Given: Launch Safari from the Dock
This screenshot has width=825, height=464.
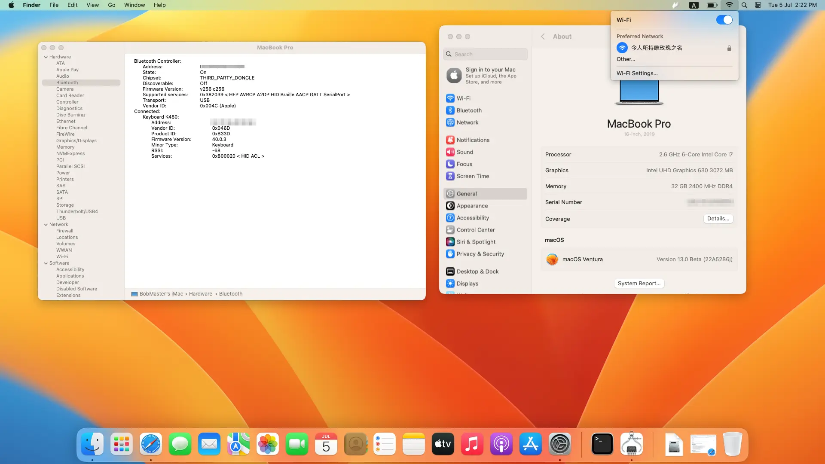Looking at the screenshot, I should (151, 444).
